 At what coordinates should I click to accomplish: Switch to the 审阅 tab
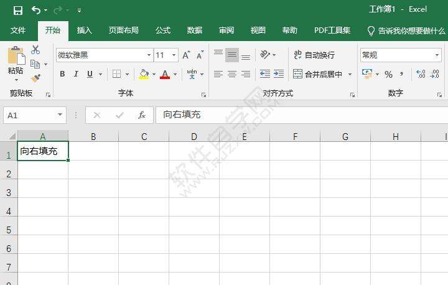pyautogui.click(x=226, y=30)
